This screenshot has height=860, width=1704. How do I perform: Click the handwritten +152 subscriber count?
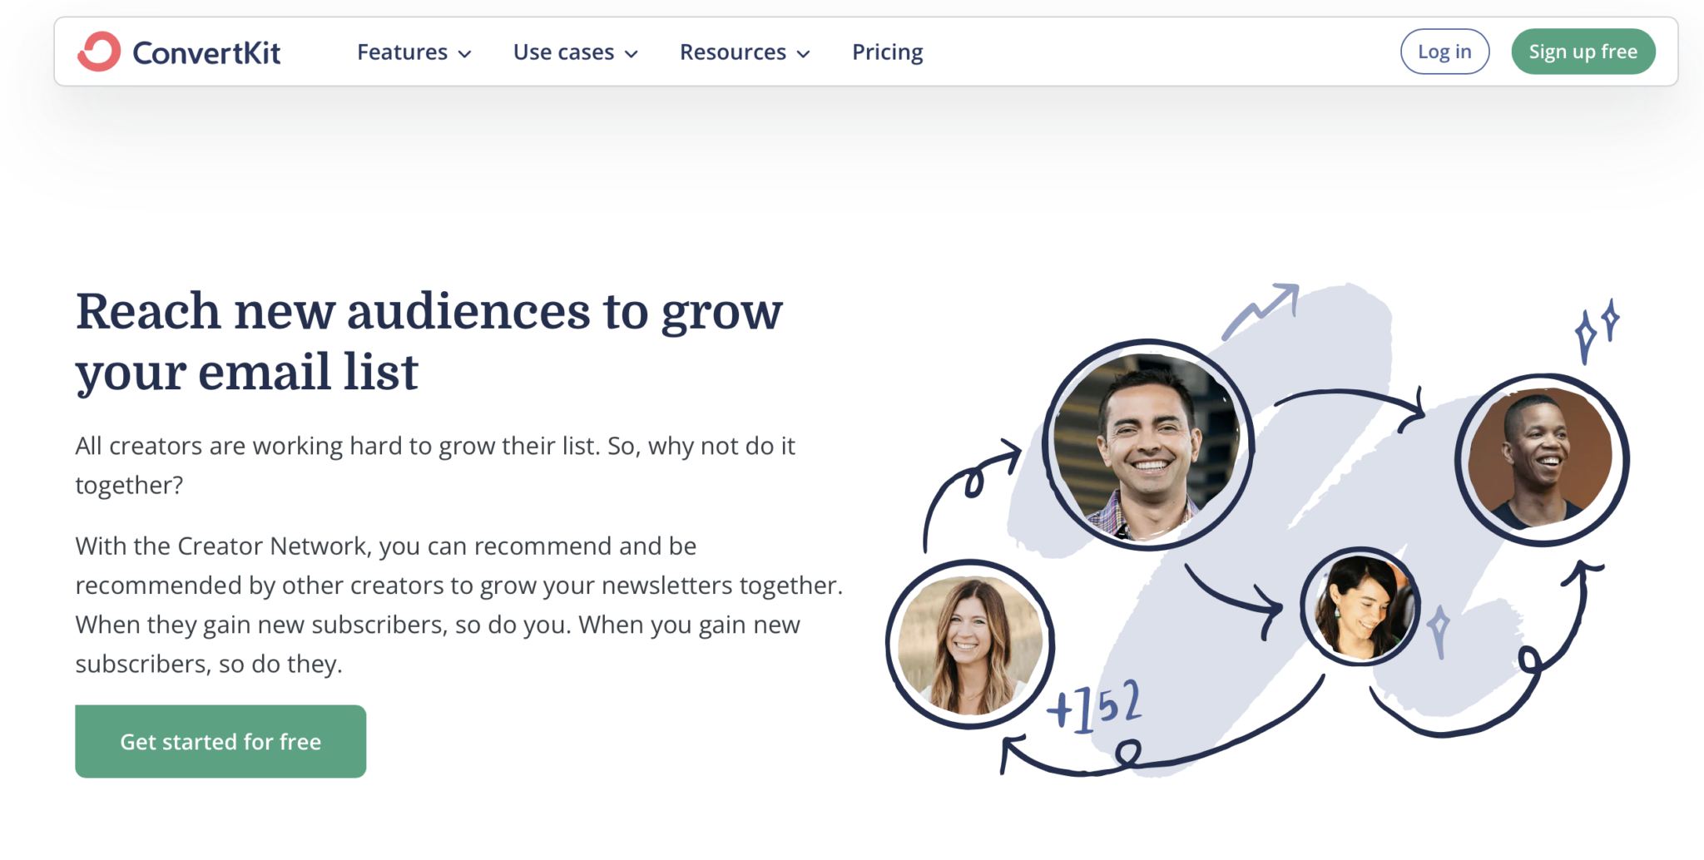(1094, 705)
